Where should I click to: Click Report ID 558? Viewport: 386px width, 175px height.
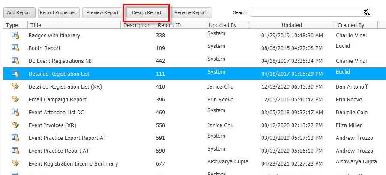[160, 125]
